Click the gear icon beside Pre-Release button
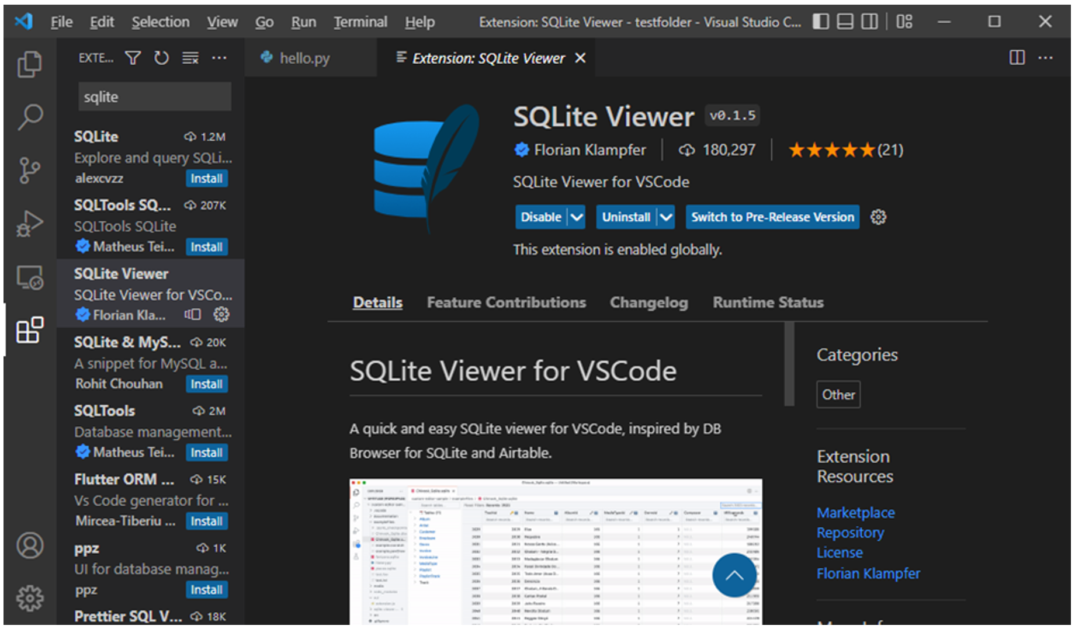This screenshot has height=629, width=1075. tap(878, 217)
